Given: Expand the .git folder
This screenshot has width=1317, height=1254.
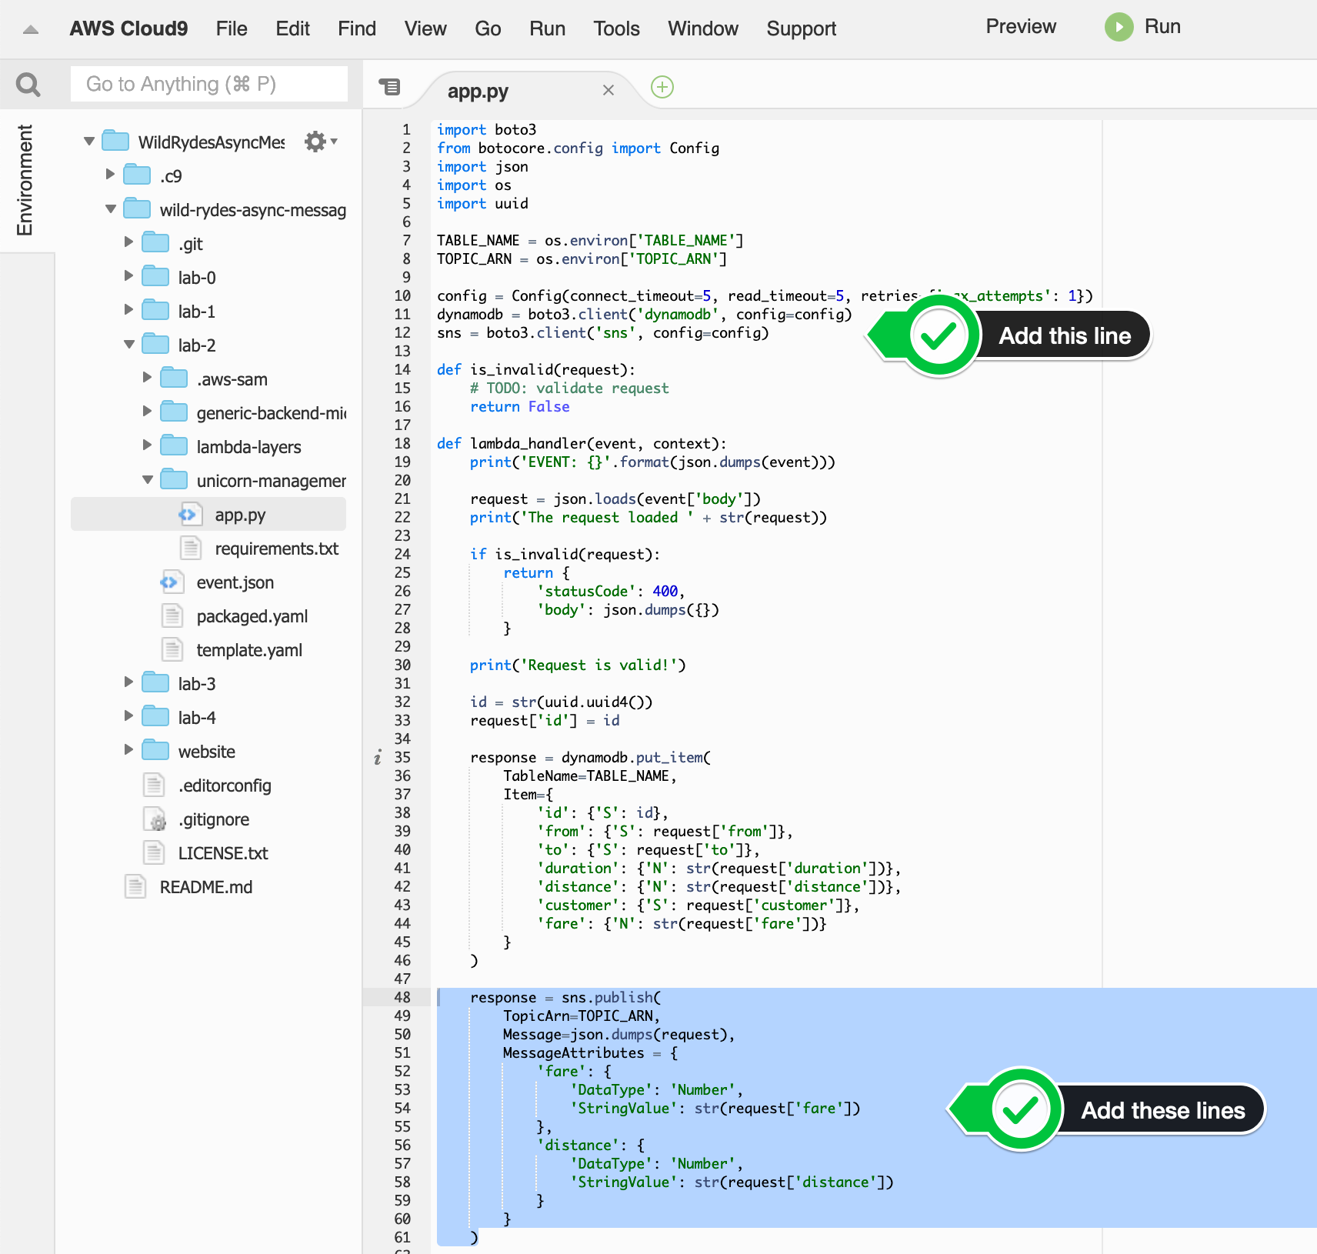Looking at the screenshot, I should 128,242.
